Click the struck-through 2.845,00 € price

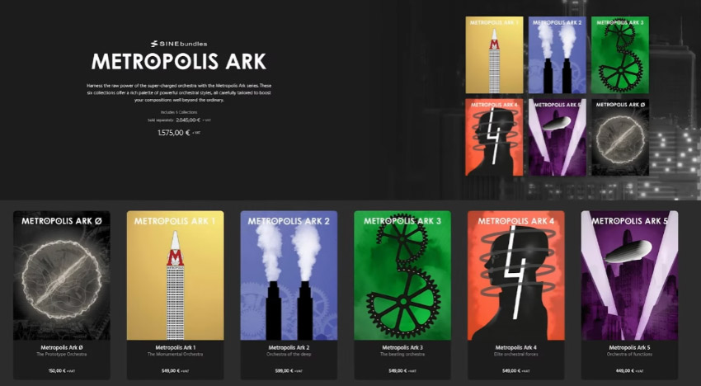tap(188, 120)
